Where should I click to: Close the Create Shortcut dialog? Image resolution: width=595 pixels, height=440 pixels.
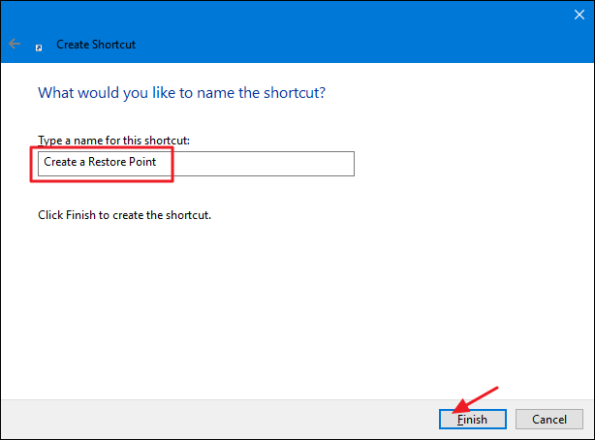[579, 15]
